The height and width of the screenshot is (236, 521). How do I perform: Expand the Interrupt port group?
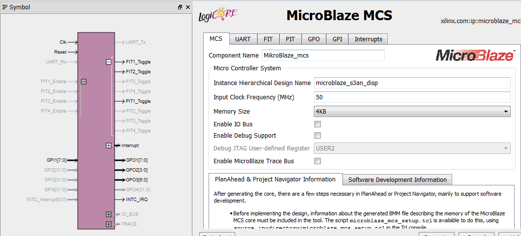109,146
